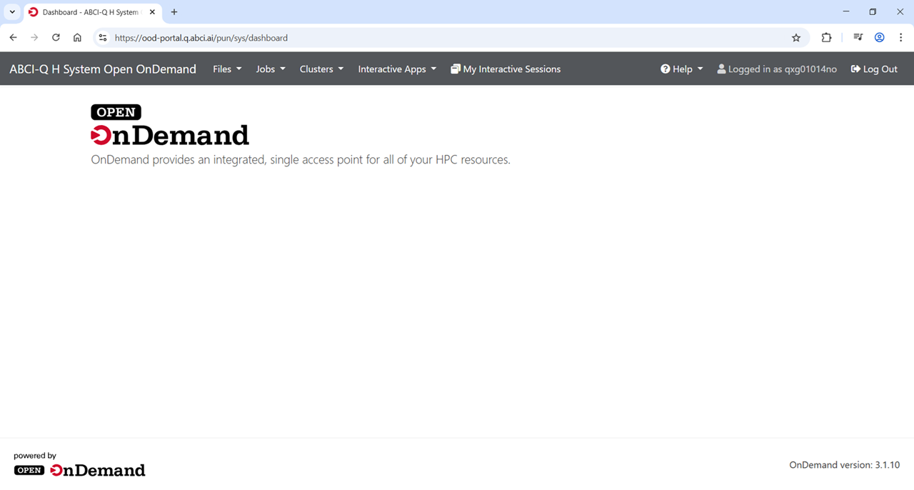914x490 pixels.
Task: Expand the Jobs menu
Action: click(271, 69)
